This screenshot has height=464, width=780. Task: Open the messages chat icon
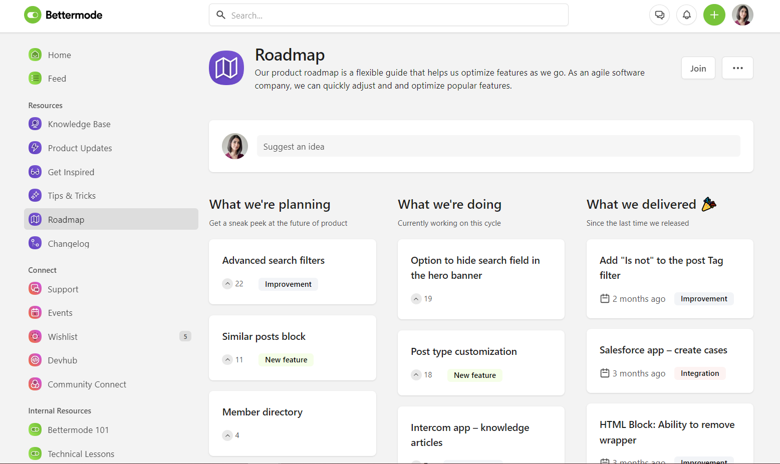coord(659,15)
